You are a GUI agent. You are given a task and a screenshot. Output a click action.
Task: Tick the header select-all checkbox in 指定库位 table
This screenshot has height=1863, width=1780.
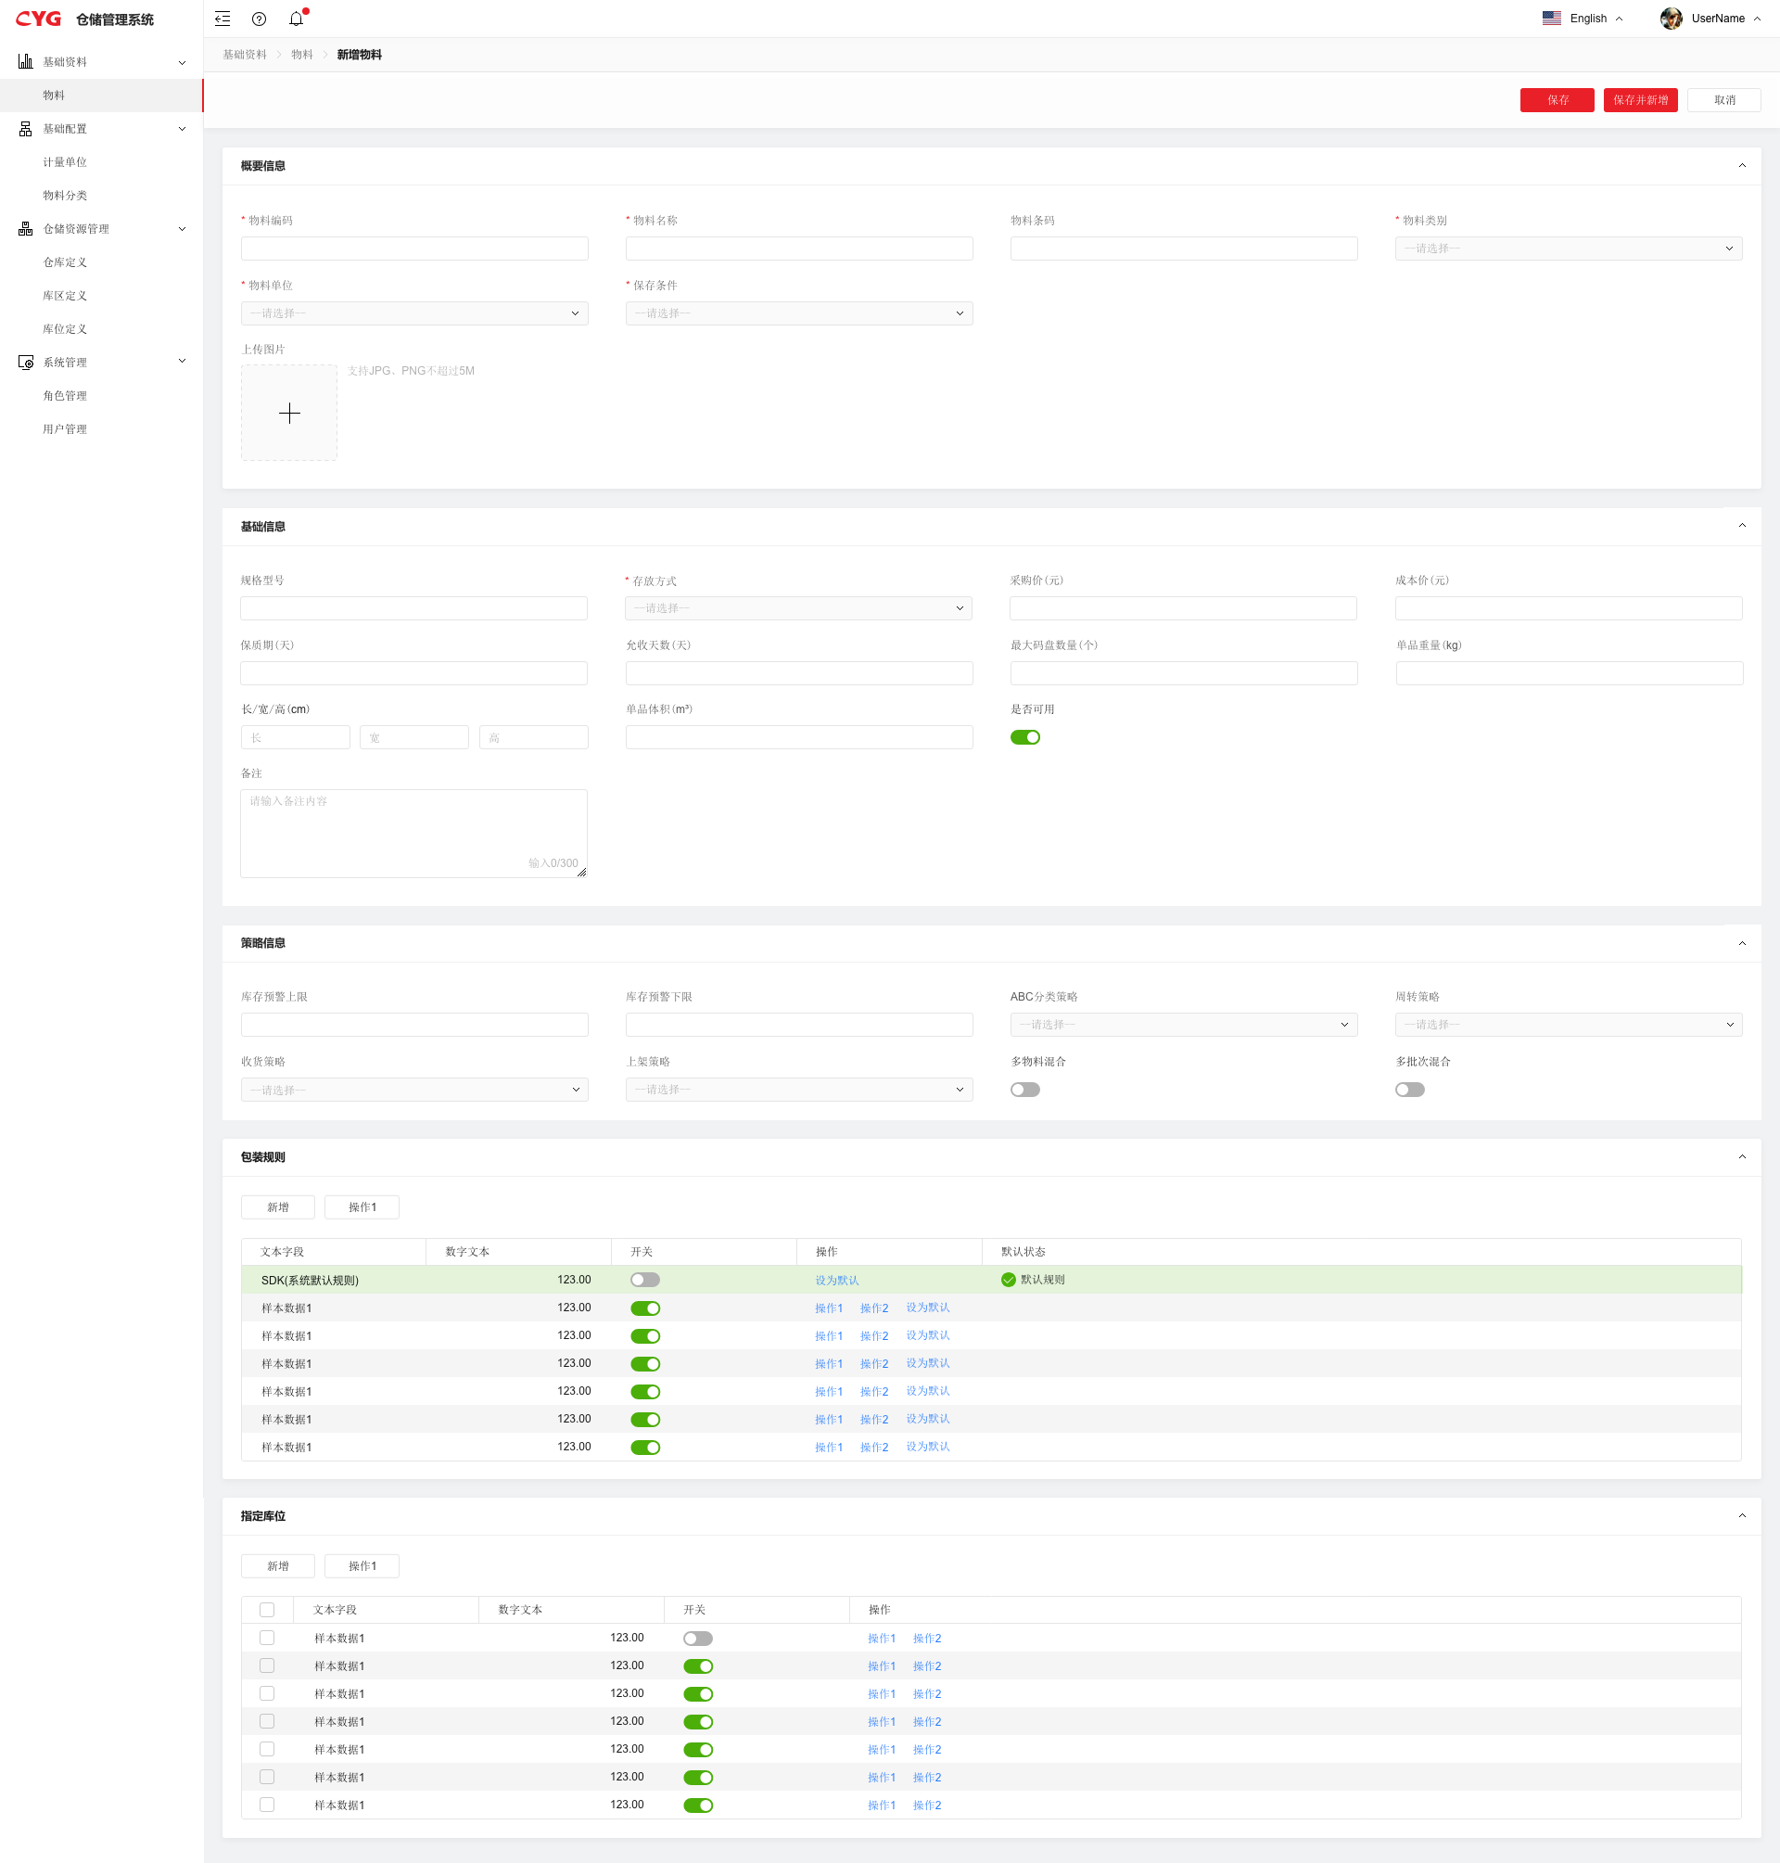click(267, 1610)
